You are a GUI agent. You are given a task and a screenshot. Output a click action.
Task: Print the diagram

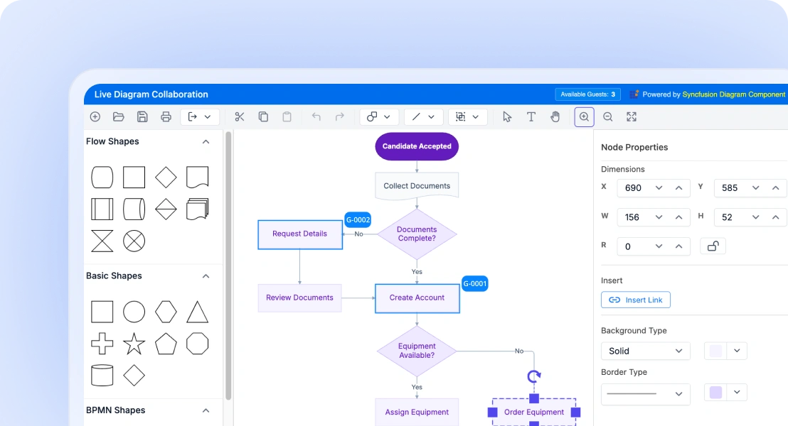coord(166,117)
